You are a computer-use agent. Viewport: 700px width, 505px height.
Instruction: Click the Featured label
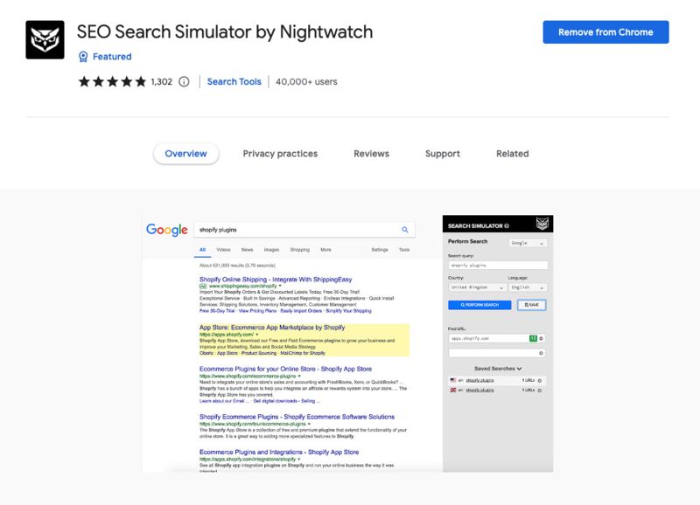coord(112,57)
